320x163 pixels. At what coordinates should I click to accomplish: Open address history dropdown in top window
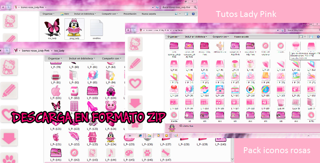[153, 7]
